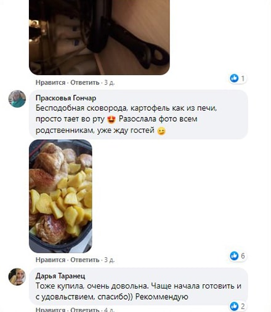The height and width of the screenshot is (312, 271).
Task: Like Прасковья Гончар's comment
Action: [x=51, y=260]
